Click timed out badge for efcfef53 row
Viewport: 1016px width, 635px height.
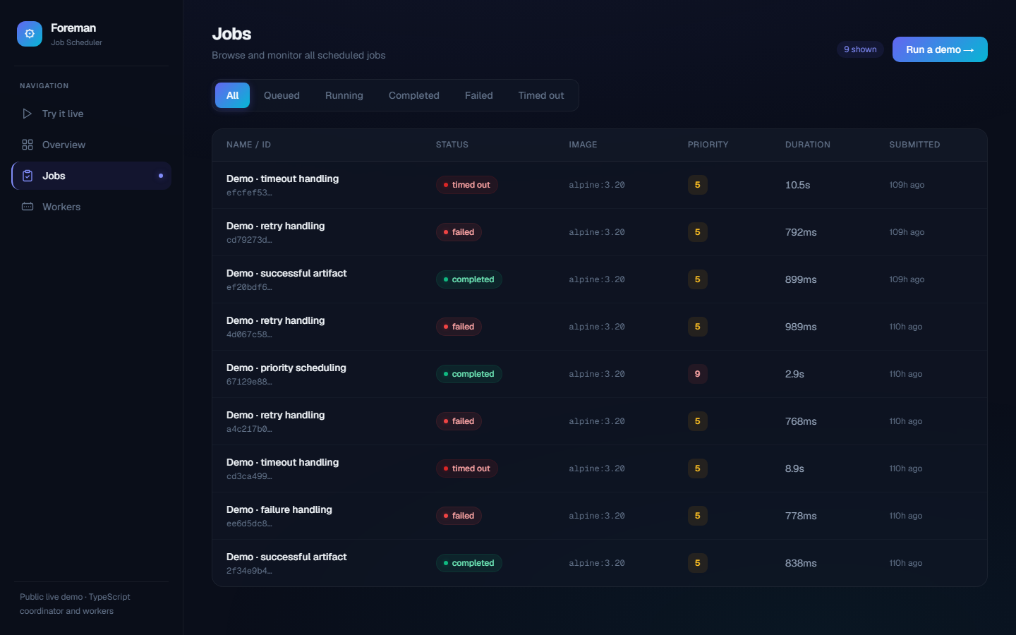467,185
